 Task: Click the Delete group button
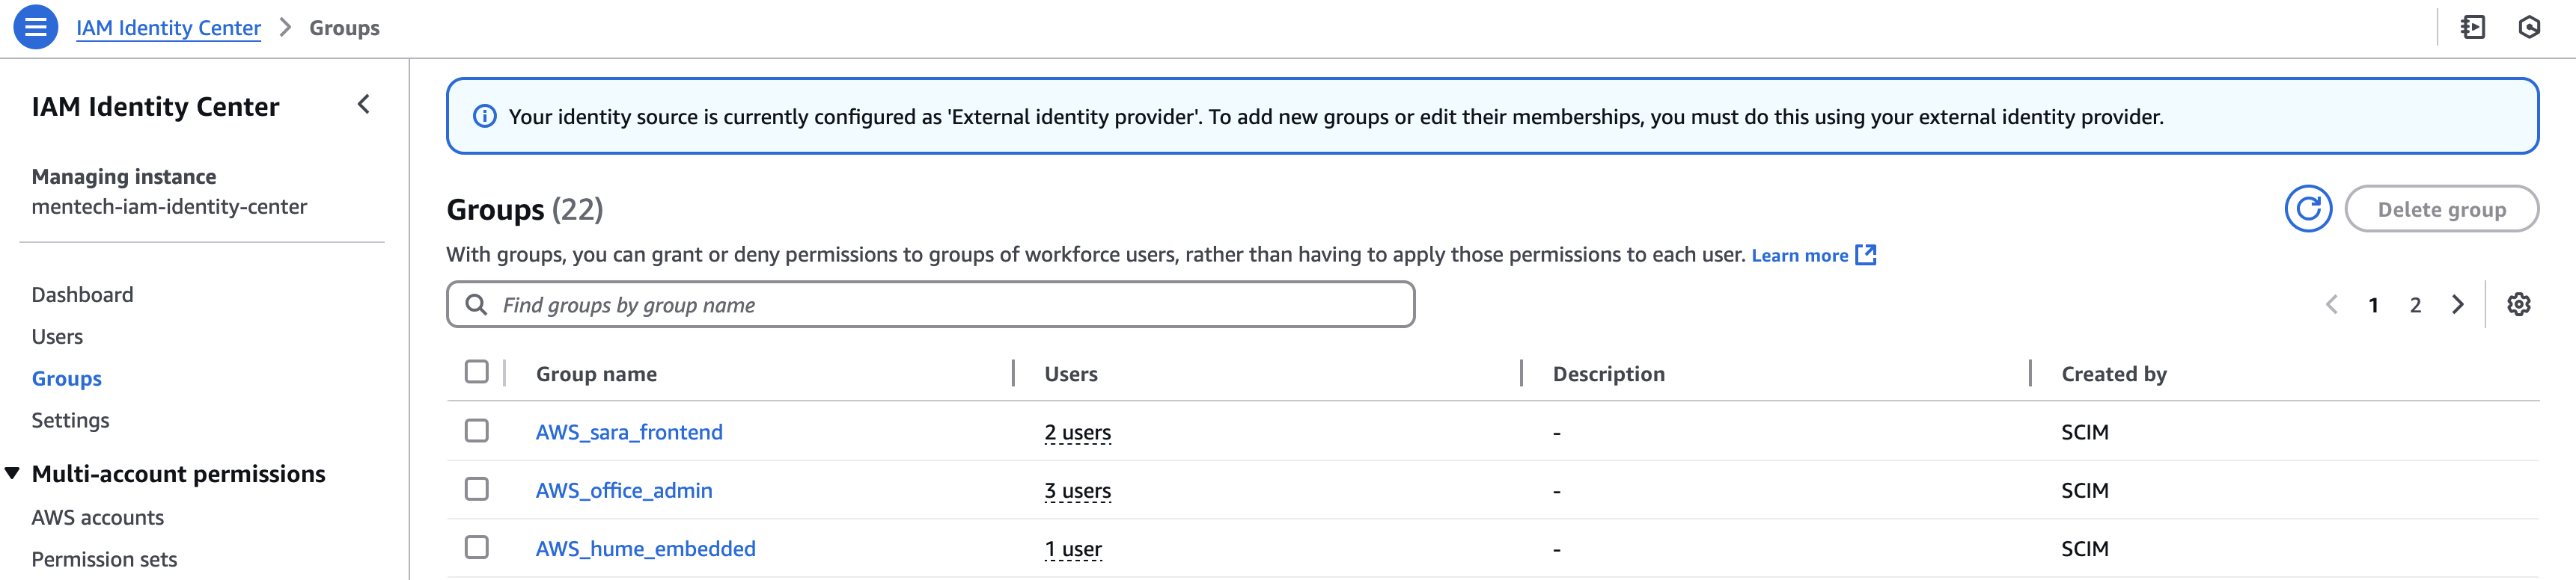pyautogui.click(x=2441, y=209)
